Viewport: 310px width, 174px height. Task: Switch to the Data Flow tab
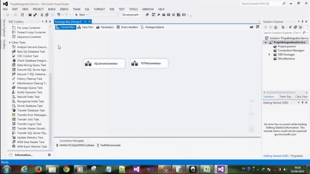coord(85,27)
